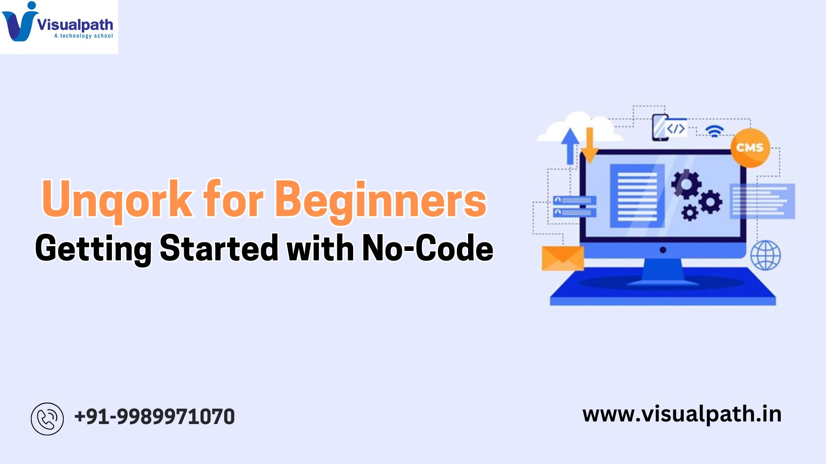
Task: Click the Visualpath logo icon
Action: (17, 24)
